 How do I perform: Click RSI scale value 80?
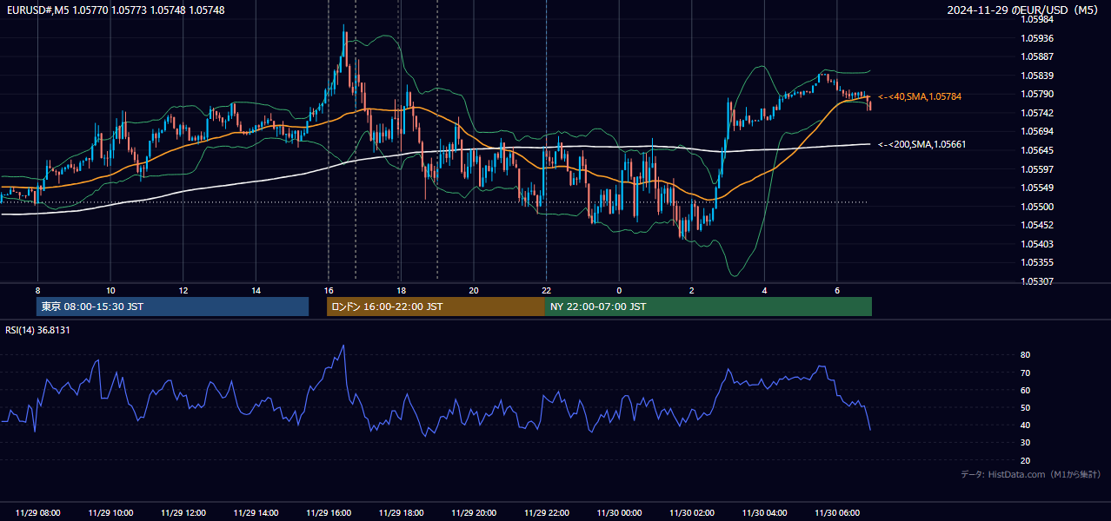click(x=1025, y=355)
